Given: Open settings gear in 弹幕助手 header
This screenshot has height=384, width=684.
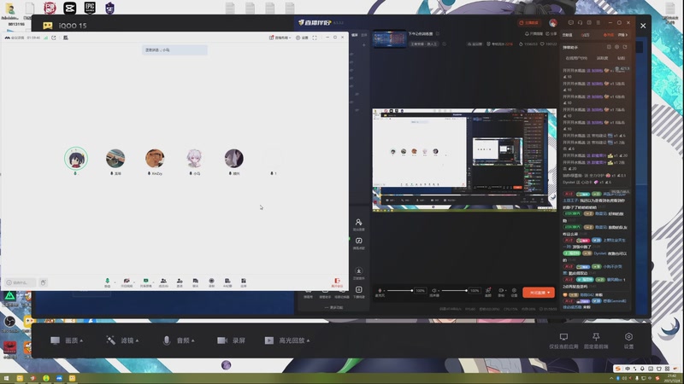Looking at the screenshot, I should pos(616,47).
